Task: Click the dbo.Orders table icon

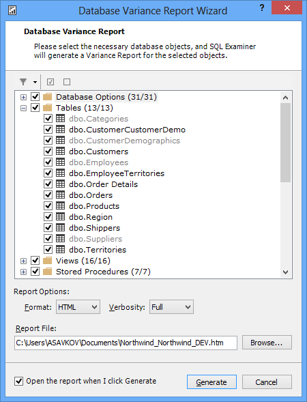Action: [61, 195]
